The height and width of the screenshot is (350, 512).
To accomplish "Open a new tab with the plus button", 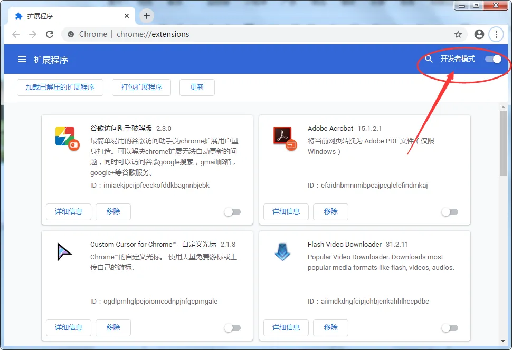I will pyautogui.click(x=147, y=16).
